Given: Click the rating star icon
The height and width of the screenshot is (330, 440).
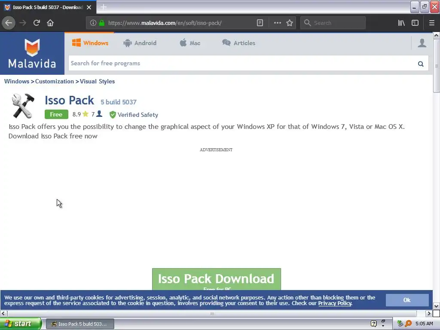Looking at the screenshot, I should [86, 114].
